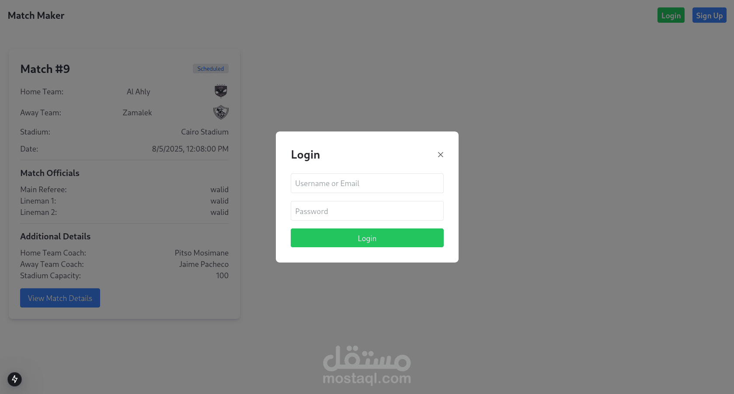Click View Match Details button
This screenshot has width=734, height=394.
tap(60, 298)
